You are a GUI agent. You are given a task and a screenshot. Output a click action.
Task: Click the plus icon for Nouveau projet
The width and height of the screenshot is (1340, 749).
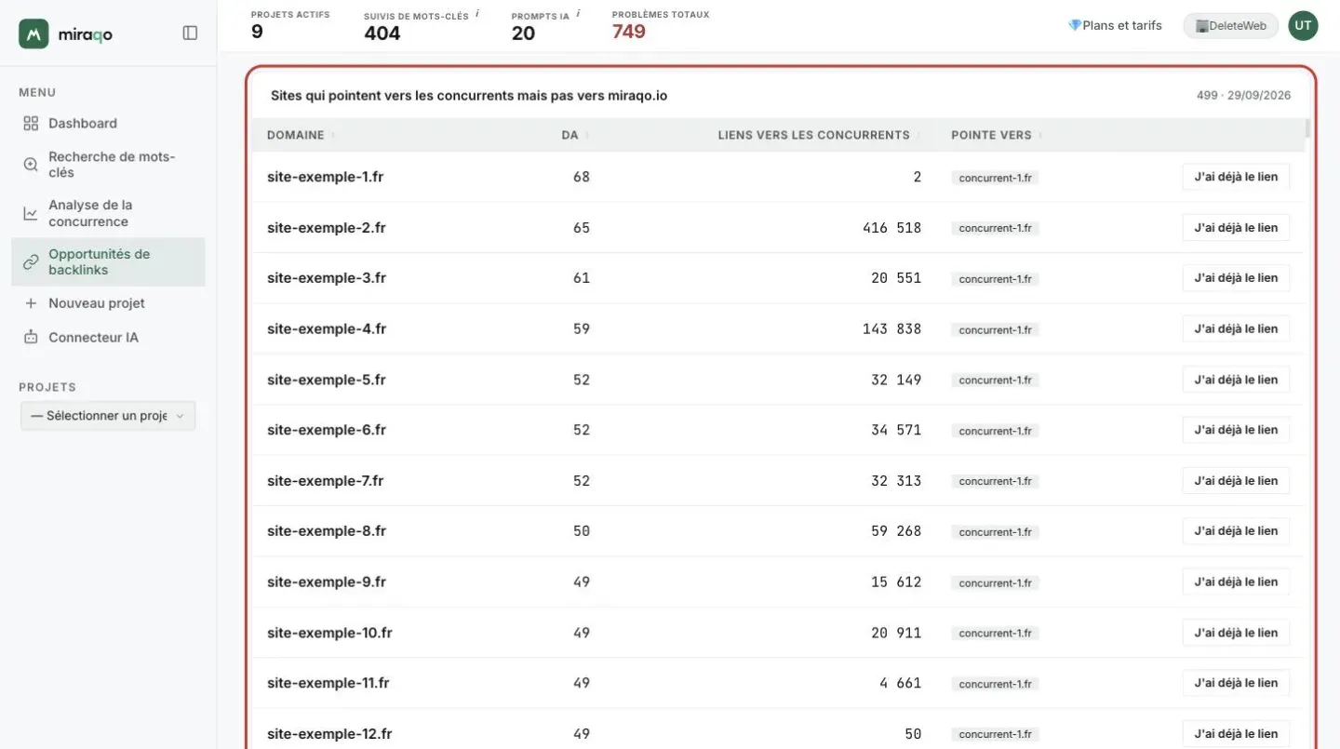(31, 303)
